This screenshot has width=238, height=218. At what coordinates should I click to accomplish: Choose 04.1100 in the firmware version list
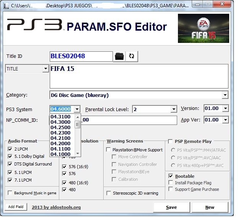pyautogui.click(x=60, y=149)
